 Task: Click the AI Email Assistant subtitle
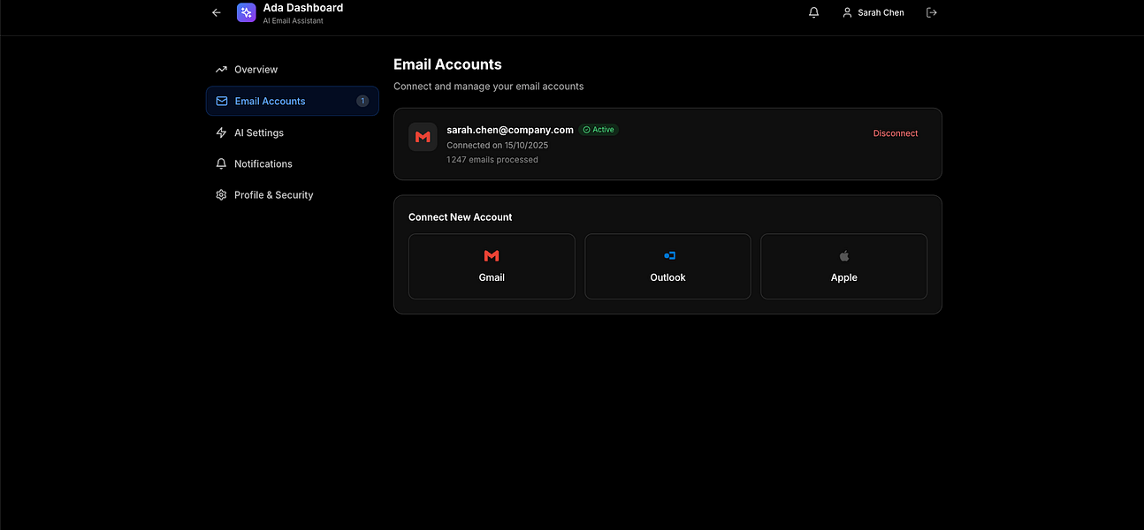tap(294, 21)
